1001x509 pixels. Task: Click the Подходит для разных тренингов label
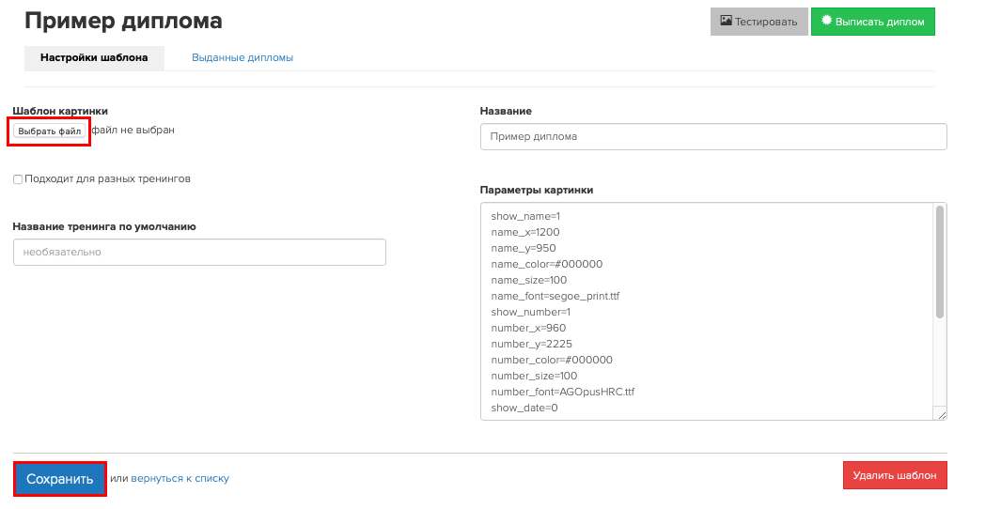(107, 178)
